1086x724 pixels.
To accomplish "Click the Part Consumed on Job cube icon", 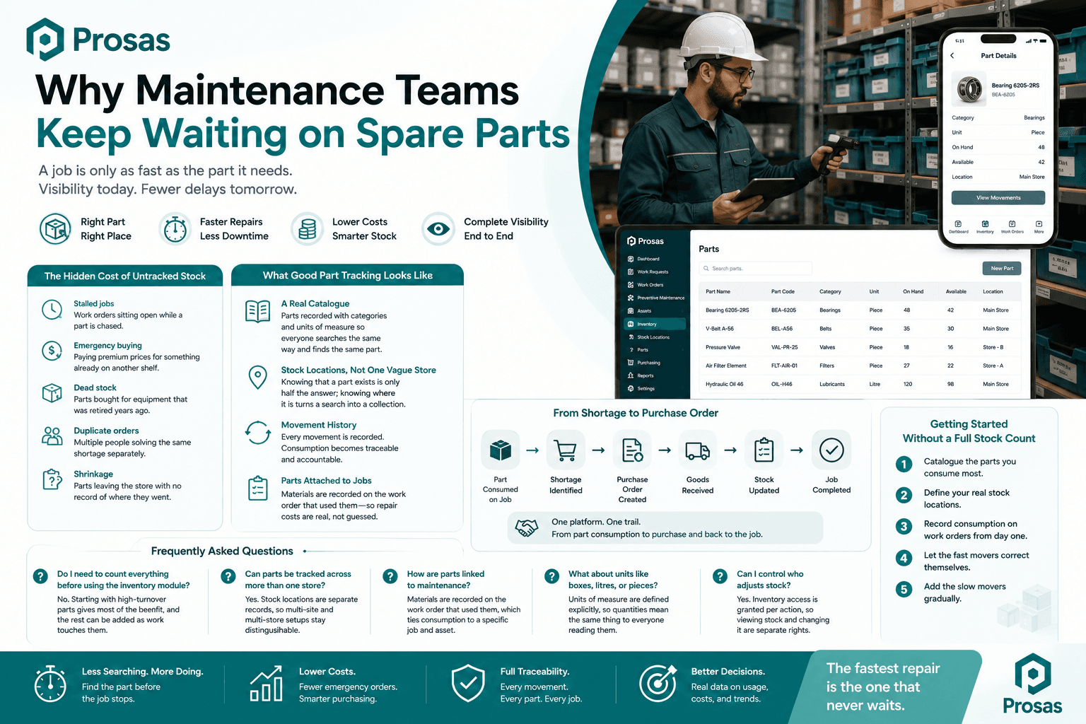I will (x=501, y=450).
